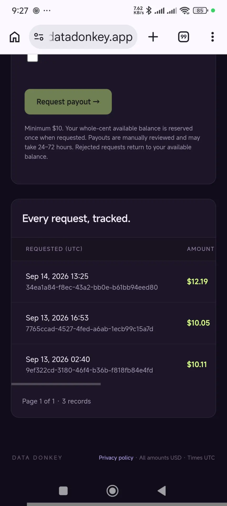Open tab switcher showing 99 tabs

click(x=183, y=37)
